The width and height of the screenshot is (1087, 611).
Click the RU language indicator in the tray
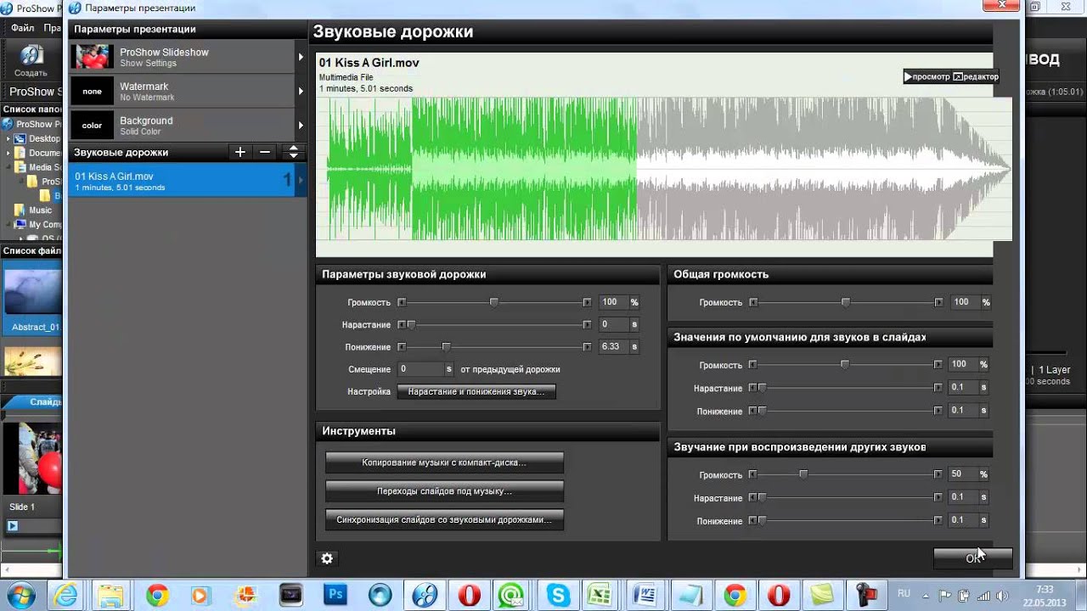point(904,593)
